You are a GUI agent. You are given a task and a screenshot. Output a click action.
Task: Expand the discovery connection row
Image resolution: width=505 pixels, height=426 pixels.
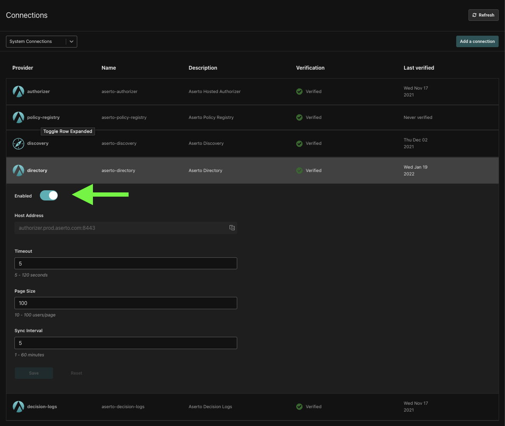coord(252,144)
